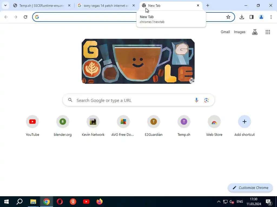Switch to the Temp.sh SSCERuntime tab
The image size is (277, 207).
41,6
